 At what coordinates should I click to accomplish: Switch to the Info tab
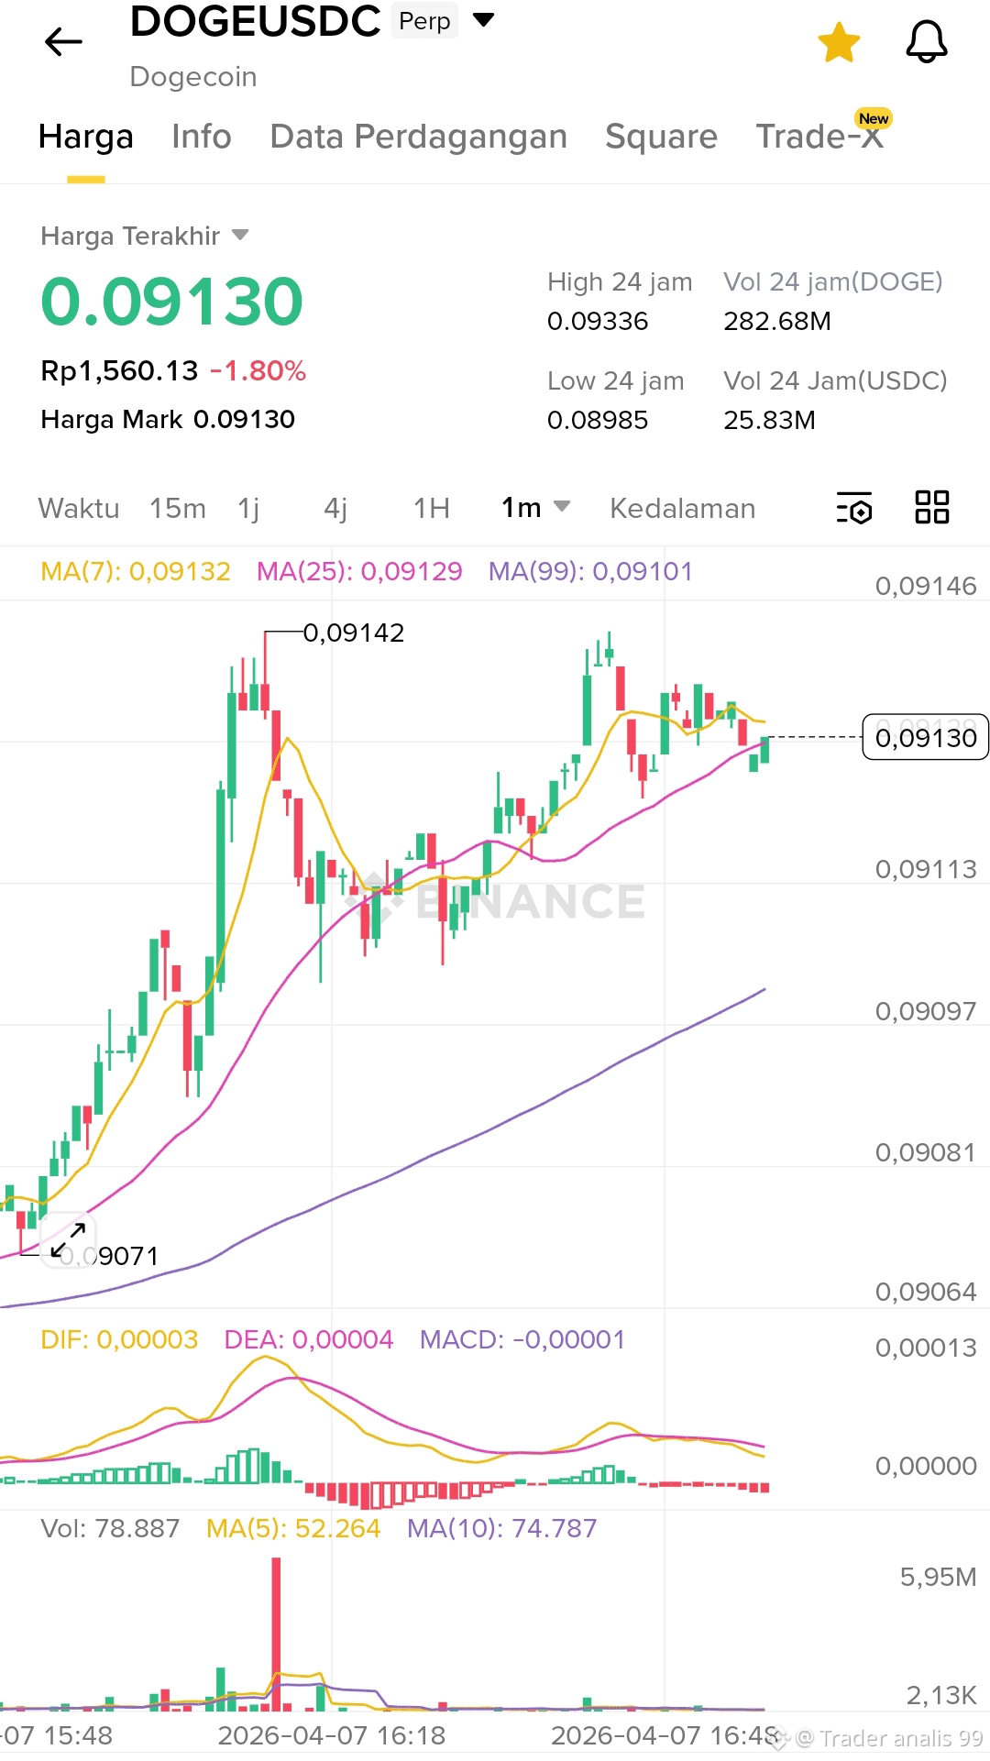(x=202, y=137)
